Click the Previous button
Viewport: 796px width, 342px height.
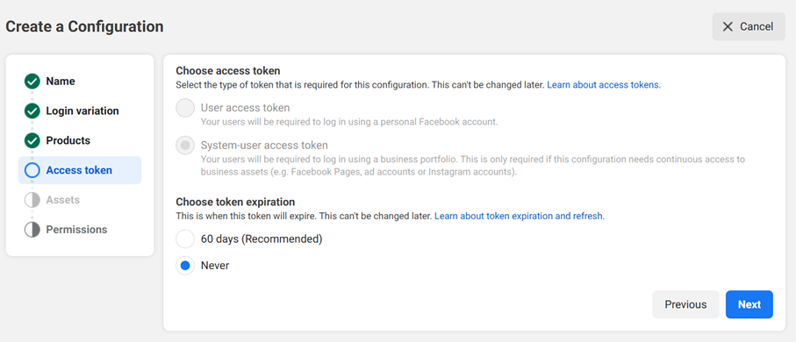(685, 304)
